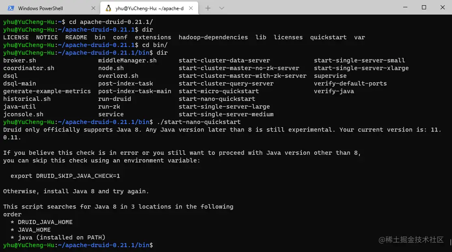Click hadoop-dependencies directory name
452x252 pixels.
pyautogui.click(x=213, y=37)
